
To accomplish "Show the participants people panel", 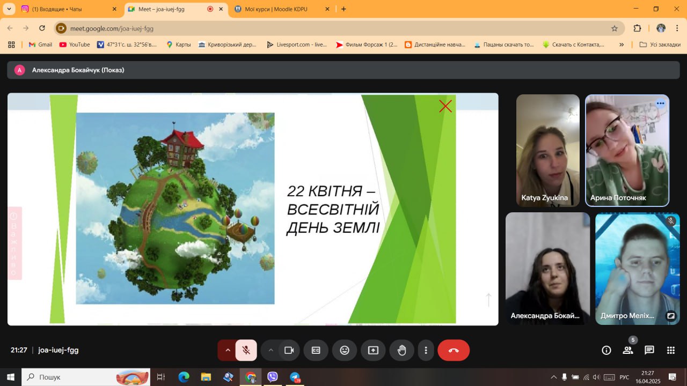I will [627, 350].
